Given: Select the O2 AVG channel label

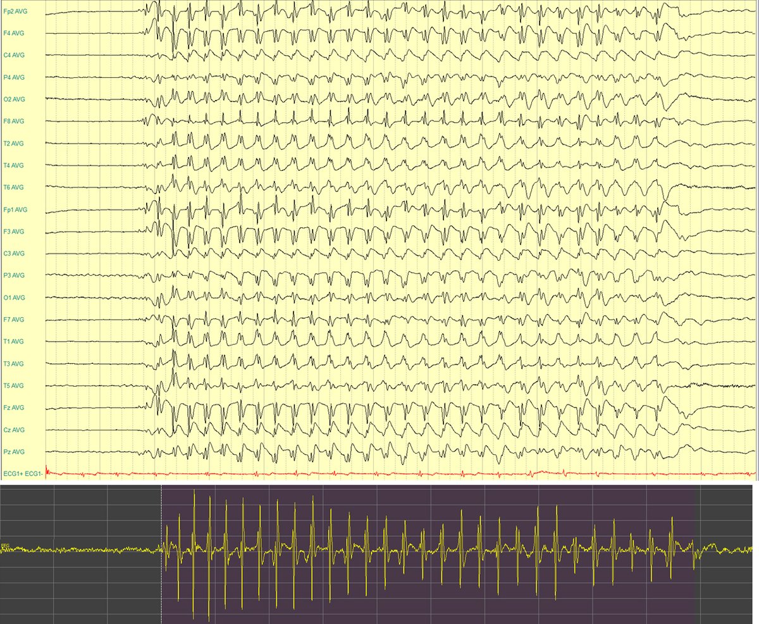Looking at the screenshot, I should 14,99.
